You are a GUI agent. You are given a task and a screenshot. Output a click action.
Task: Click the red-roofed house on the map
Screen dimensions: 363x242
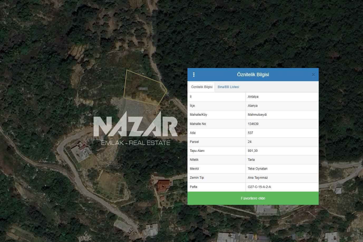[x=163, y=185]
